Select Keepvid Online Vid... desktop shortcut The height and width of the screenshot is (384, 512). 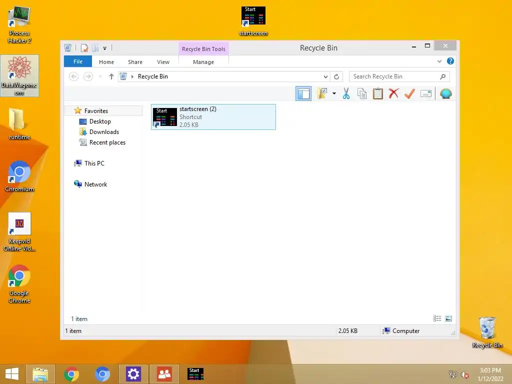19,232
